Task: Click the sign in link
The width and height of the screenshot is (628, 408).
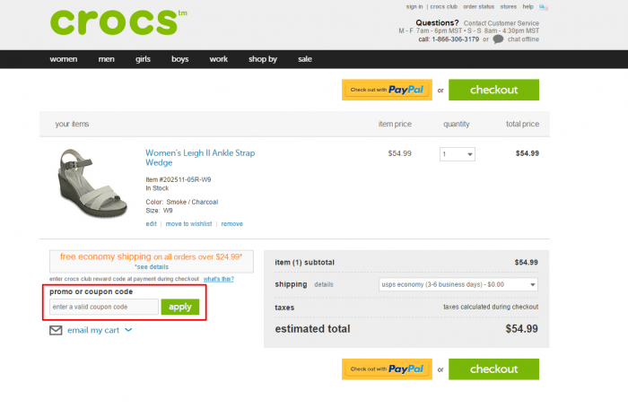Action: [x=414, y=6]
